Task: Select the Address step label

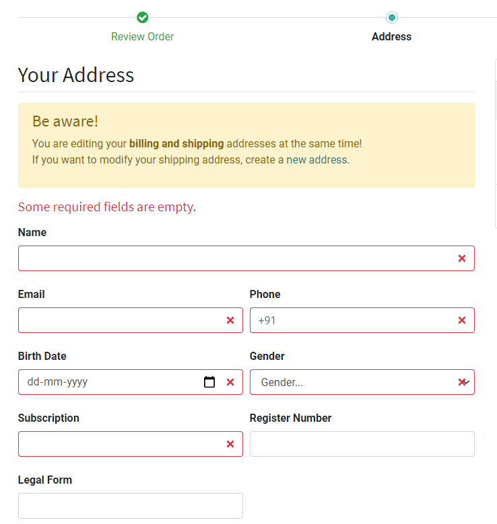Action: tap(391, 36)
